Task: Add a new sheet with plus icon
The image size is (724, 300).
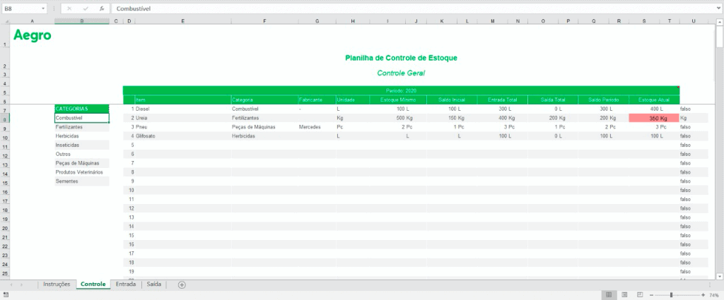Action: [182, 284]
